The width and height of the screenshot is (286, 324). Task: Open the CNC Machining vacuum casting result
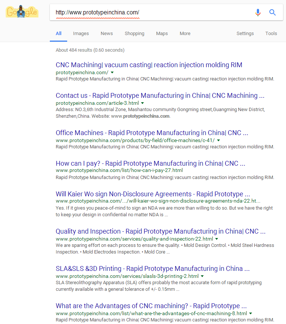149,65
